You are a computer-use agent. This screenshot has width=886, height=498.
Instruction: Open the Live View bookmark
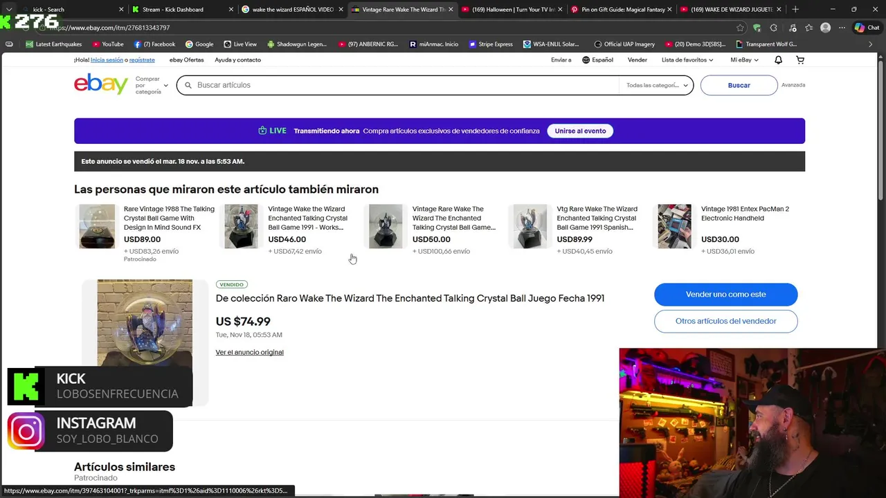click(x=240, y=44)
